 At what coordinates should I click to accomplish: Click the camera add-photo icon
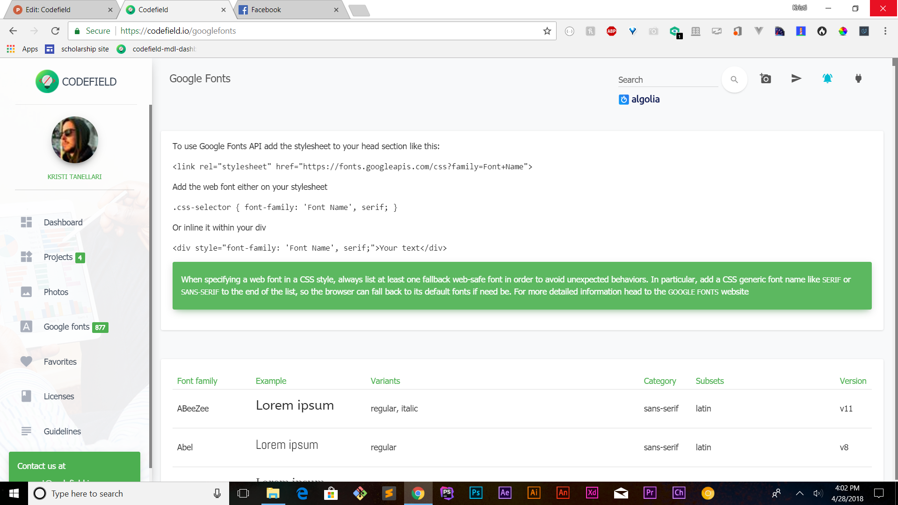pyautogui.click(x=765, y=79)
